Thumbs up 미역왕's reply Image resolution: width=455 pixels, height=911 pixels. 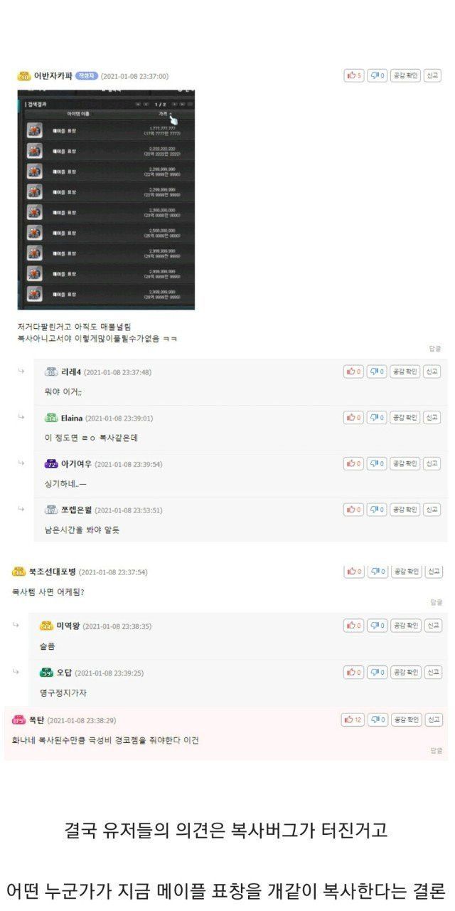coord(354,626)
